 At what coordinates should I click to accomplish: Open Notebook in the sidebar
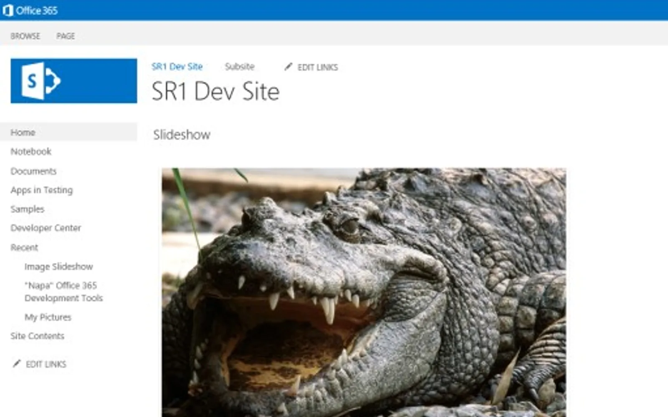[31, 152]
